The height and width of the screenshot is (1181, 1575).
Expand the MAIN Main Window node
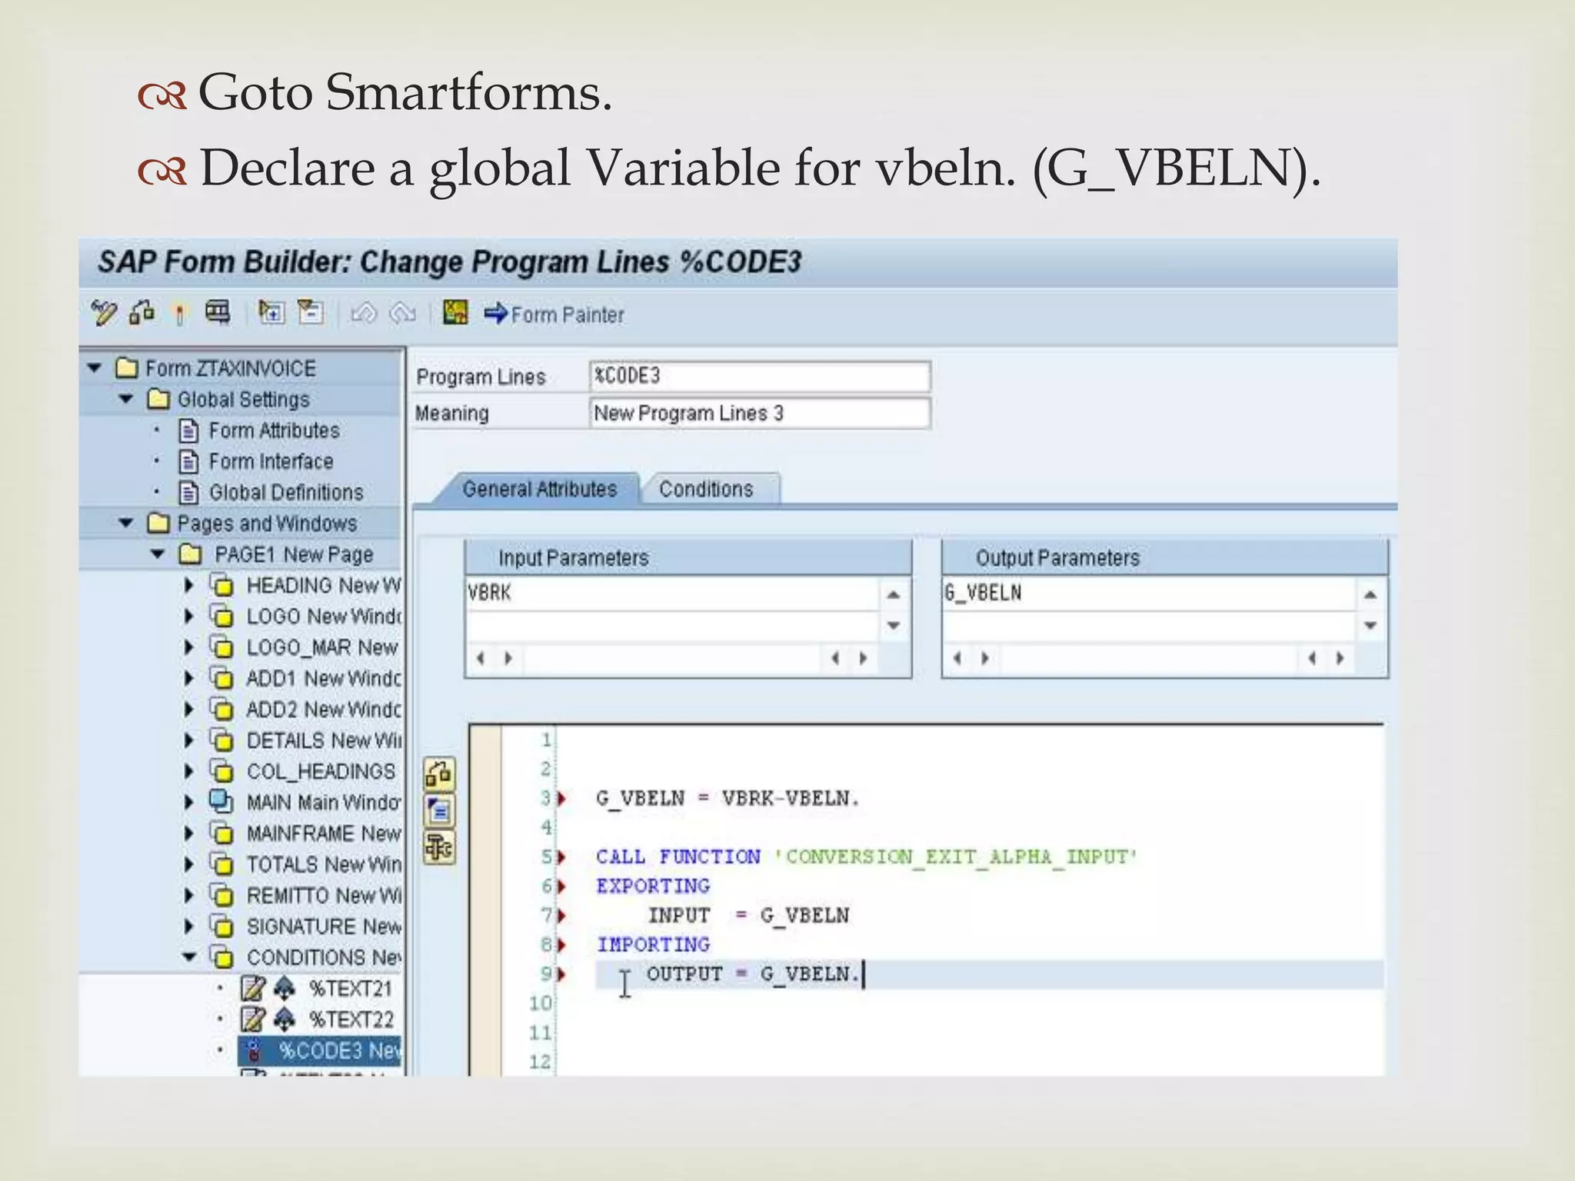(189, 802)
